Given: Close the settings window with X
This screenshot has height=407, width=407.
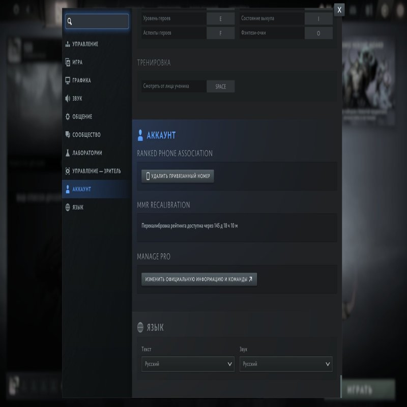Looking at the screenshot, I should [339, 10].
